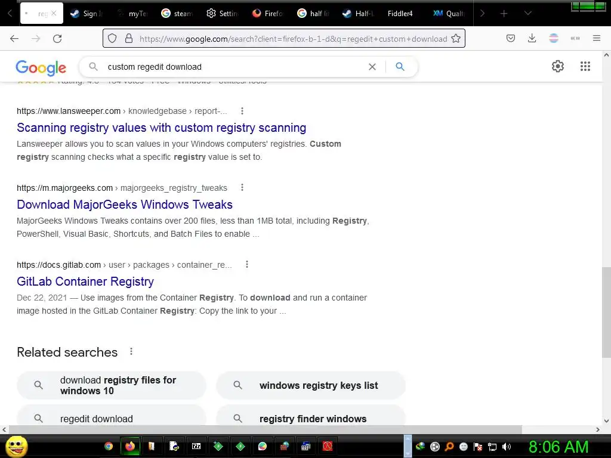This screenshot has width=611, height=458.
Task: Open more options for GitLab docs result
Action: 246,265
